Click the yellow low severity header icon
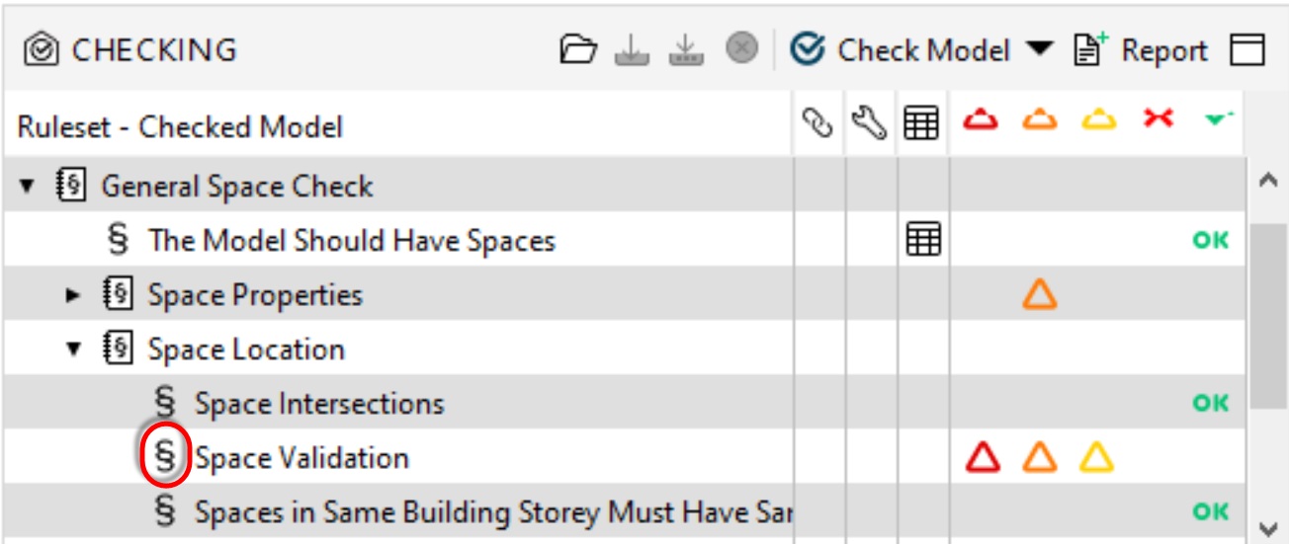Image resolution: width=1289 pixels, height=544 pixels. 1097,120
